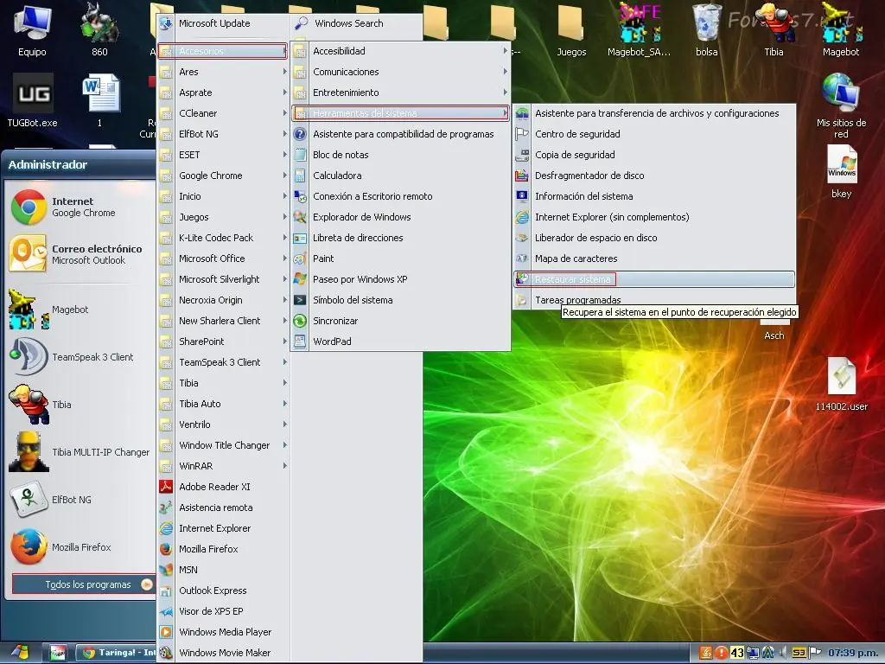Open Asistencia remota
The image size is (885, 664).
click(222, 508)
